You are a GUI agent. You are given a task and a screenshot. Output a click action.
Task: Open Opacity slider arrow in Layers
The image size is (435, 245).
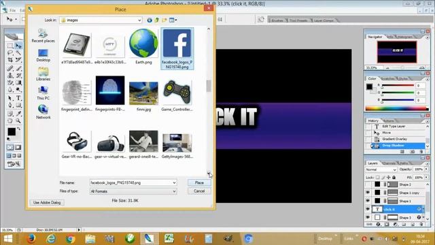[x=426, y=169]
